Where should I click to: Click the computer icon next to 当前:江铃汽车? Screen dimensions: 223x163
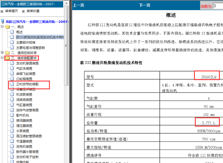(2, 21)
